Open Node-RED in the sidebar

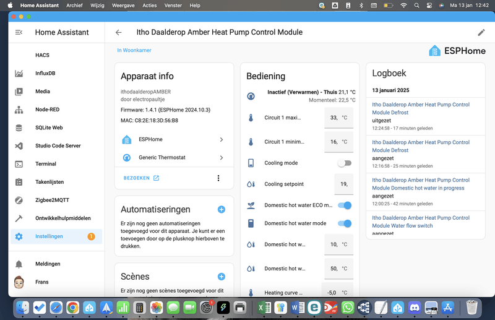(56, 110)
